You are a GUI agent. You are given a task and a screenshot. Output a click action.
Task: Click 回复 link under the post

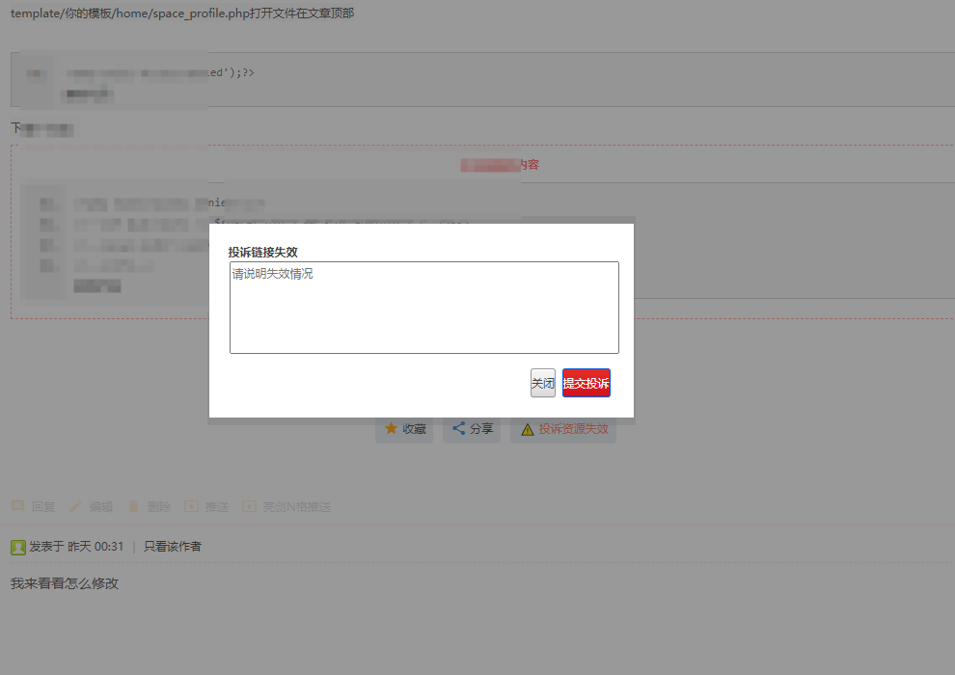[x=43, y=506]
